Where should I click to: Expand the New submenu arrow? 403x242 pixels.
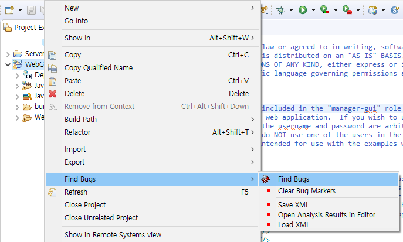[x=253, y=8]
